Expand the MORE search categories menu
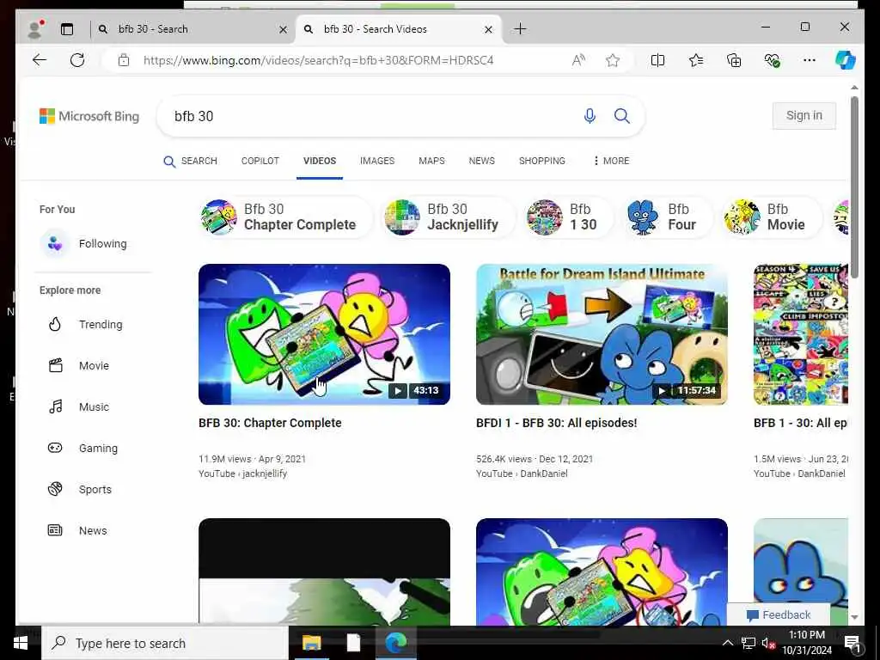This screenshot has width=880, height=660. coord(611,161)
